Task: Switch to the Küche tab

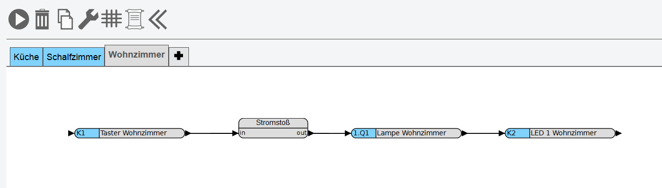Action: click(27, 57)
